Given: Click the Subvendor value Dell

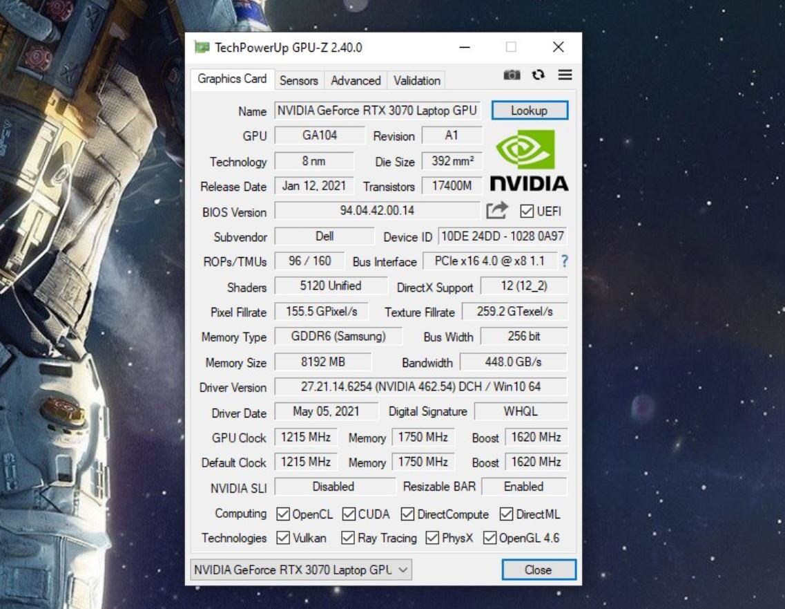Looking at the screenshot, I should pyautogui.click(x=324, y=236).
